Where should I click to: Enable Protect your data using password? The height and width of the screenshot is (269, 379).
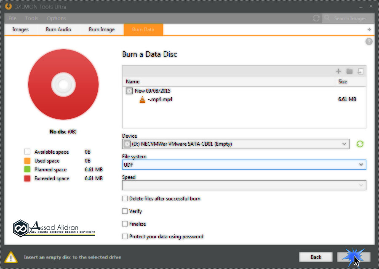[x=125, y=236]
